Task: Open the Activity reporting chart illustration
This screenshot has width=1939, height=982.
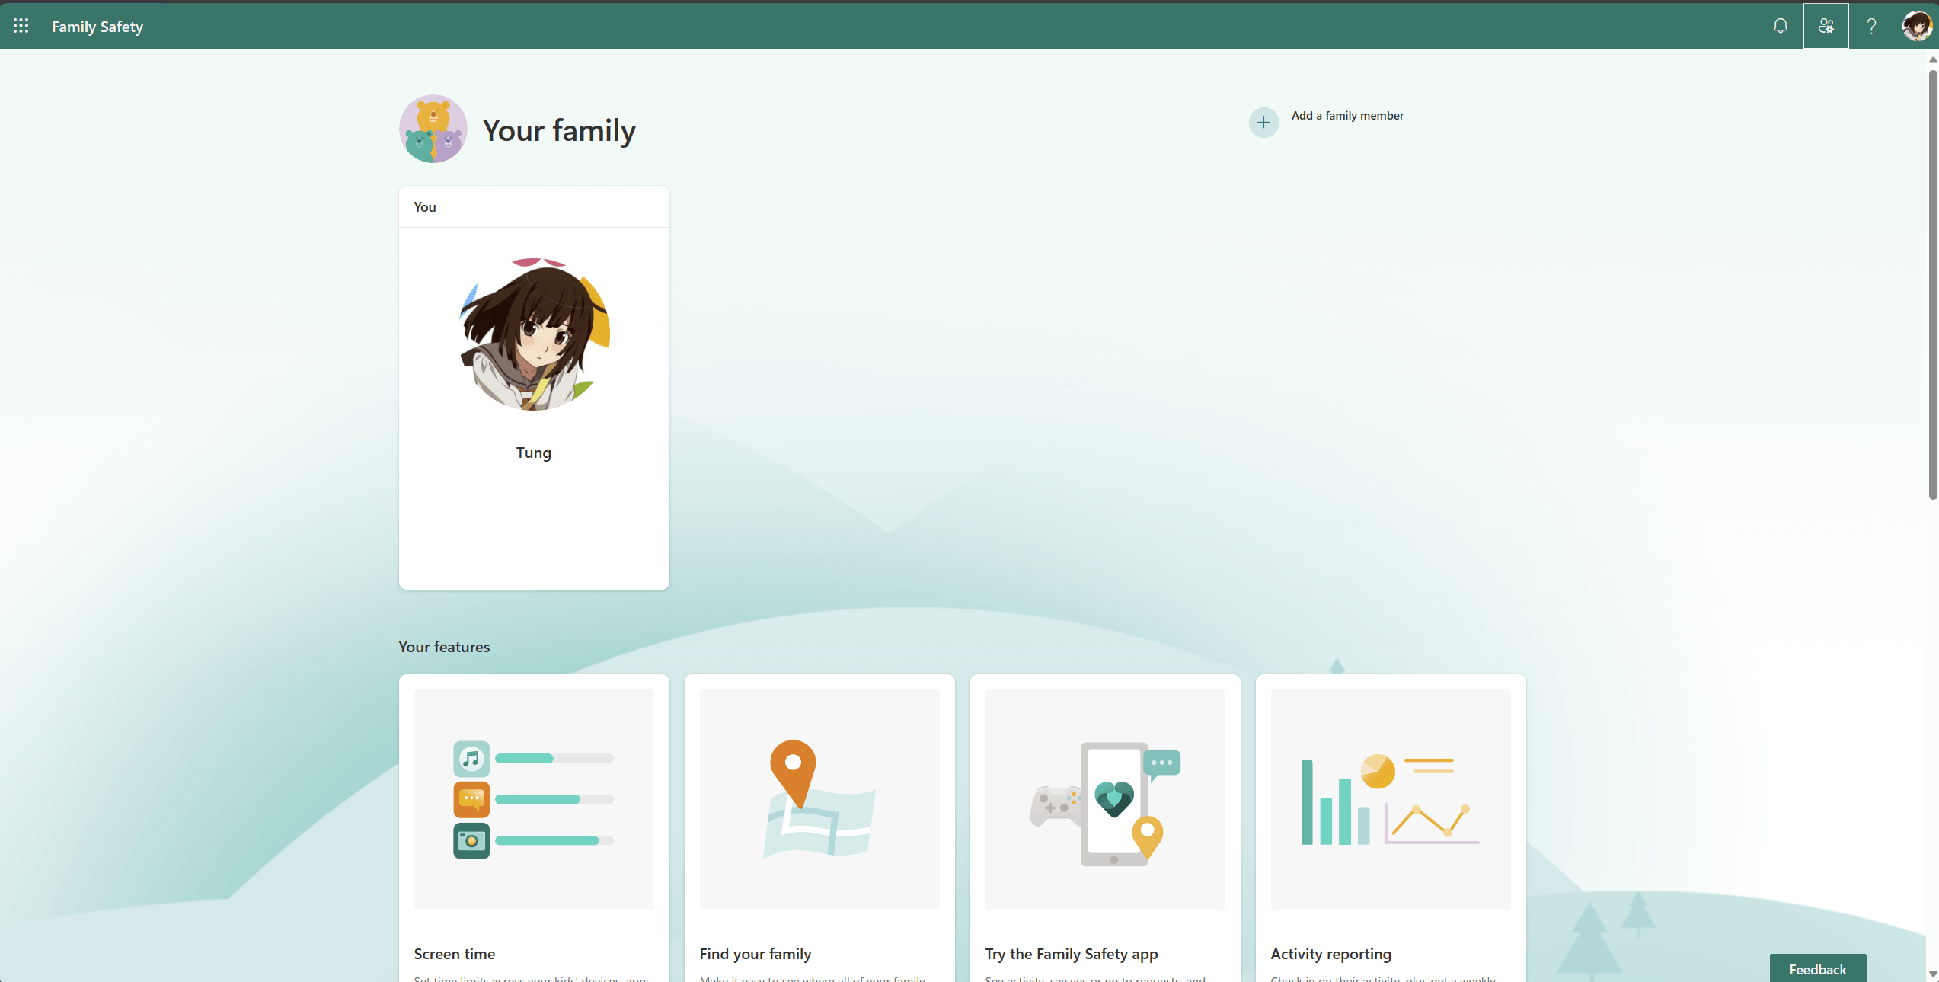Action: [1391, 799]
